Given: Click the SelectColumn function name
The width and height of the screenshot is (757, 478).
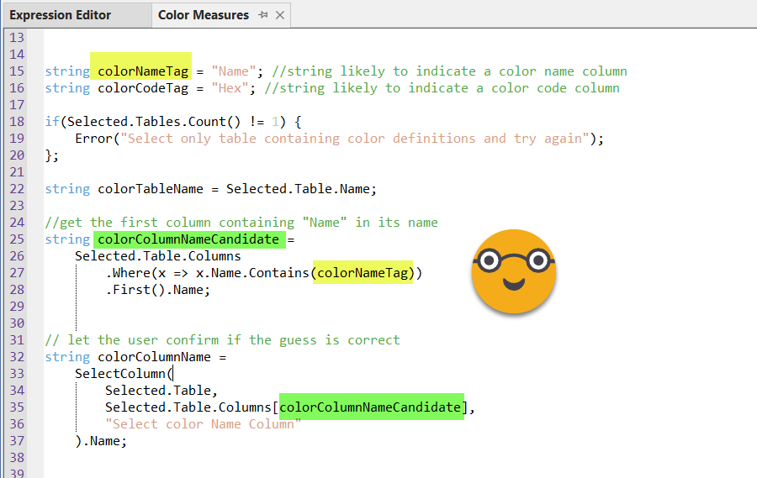Looking at the screenshot, I should (120, 374).
